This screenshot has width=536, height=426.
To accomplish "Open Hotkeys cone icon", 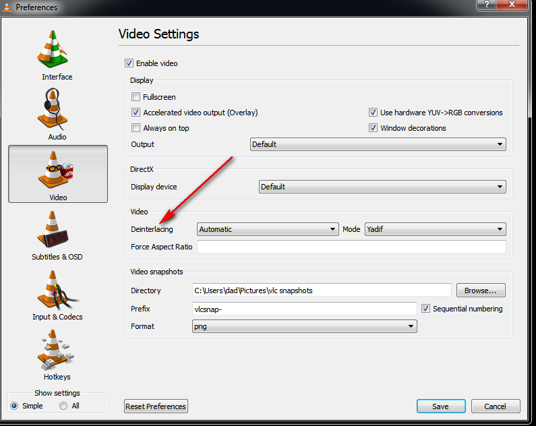I will coord(56,350).
